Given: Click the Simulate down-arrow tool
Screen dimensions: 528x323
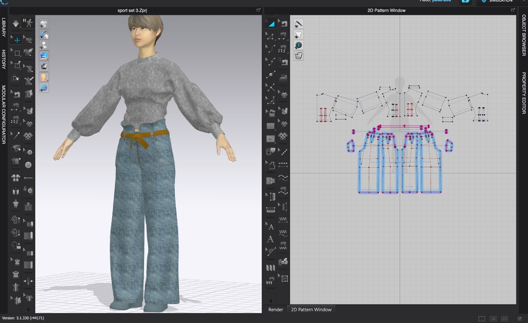Looking at the screenshot, I should click(x=16, y=23).
